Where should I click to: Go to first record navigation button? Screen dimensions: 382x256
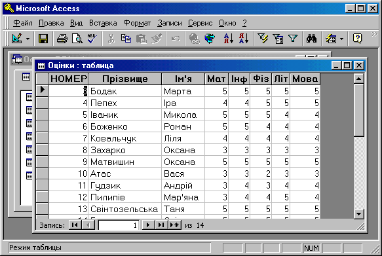point(75,225)
